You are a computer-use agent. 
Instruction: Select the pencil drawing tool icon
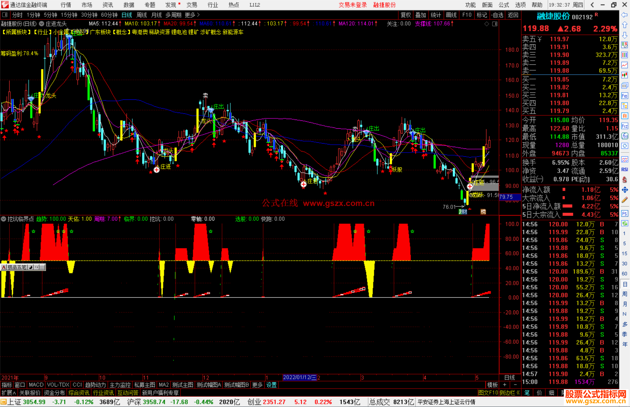(x=624, y=200)
